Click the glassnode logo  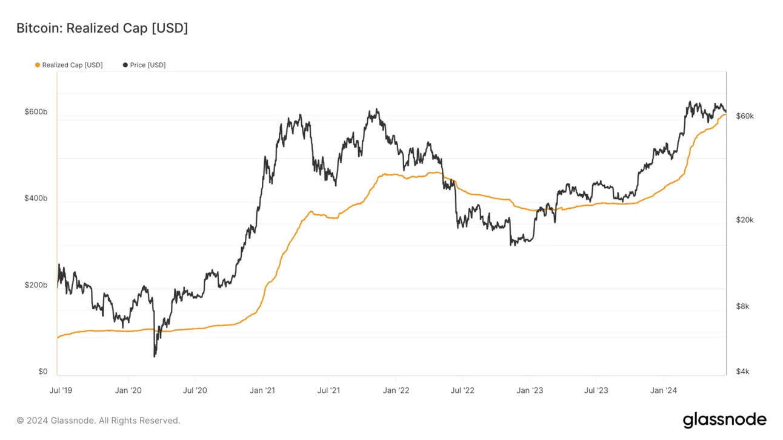724,420
